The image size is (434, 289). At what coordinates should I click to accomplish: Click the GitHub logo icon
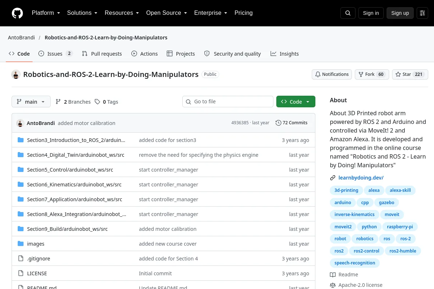(17, 13)
